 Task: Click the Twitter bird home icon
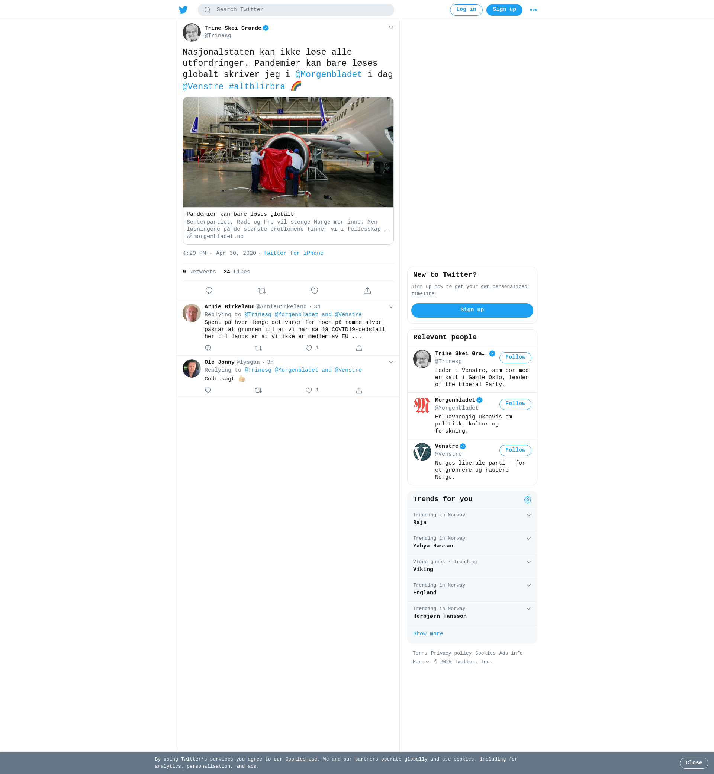183,10
